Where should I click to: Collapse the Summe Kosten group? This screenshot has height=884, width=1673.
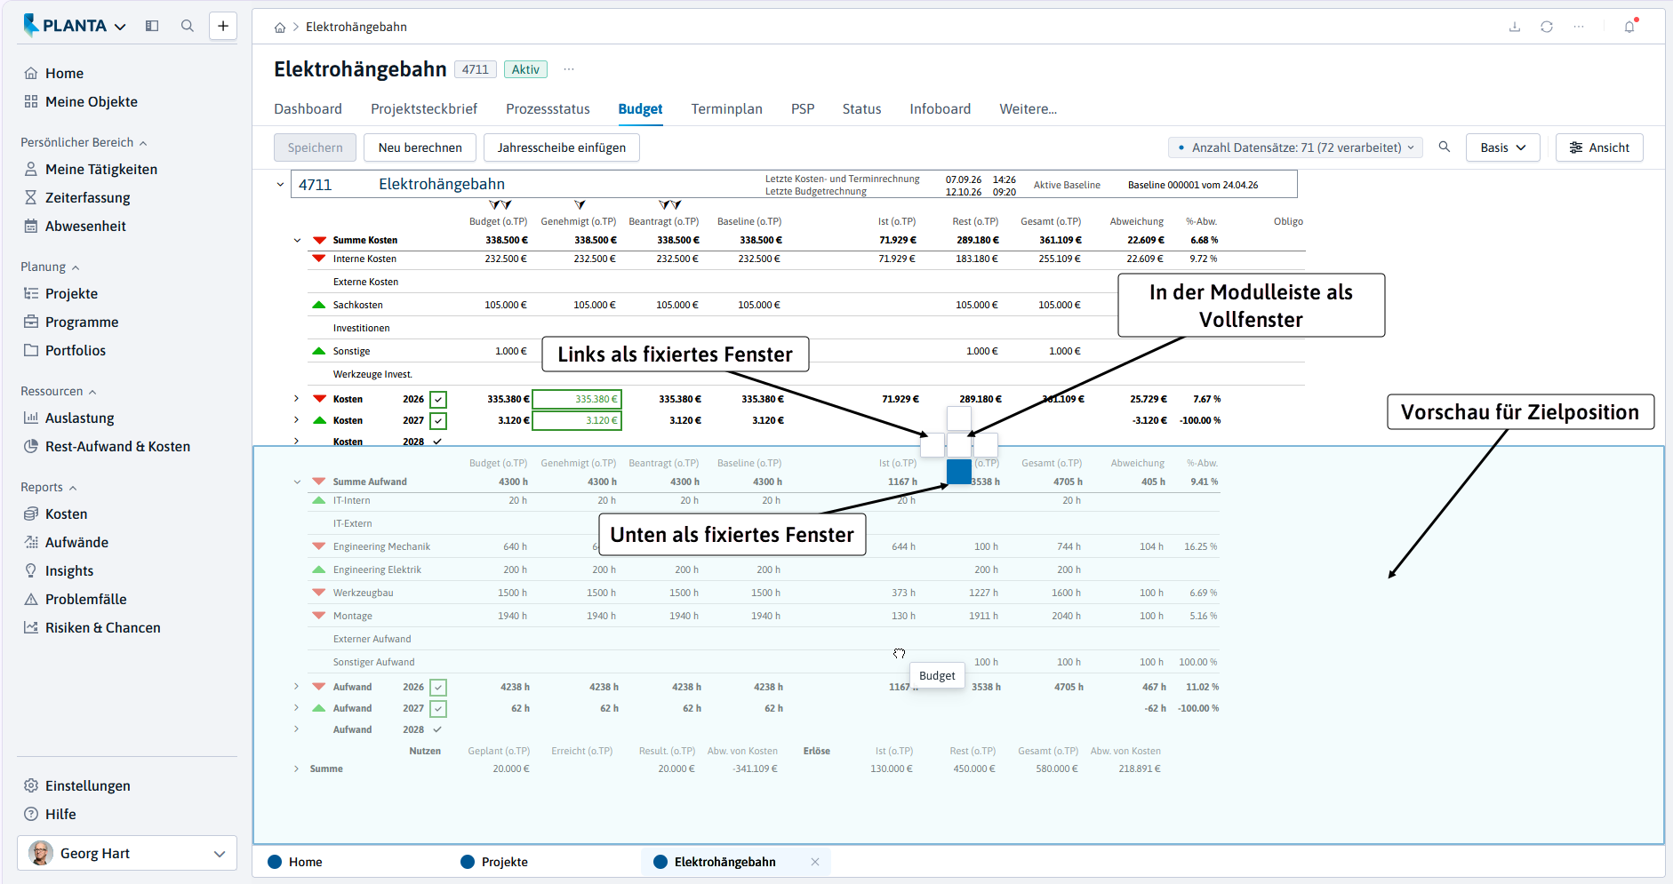[x=297, y=240]
